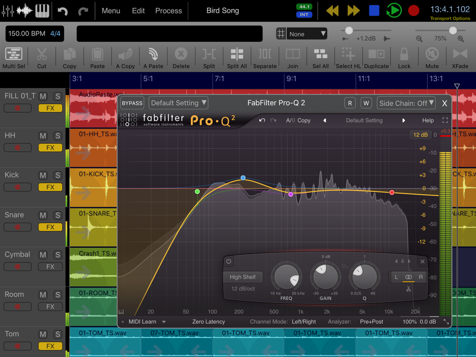Click the Split All tool

tap(237, 58)
